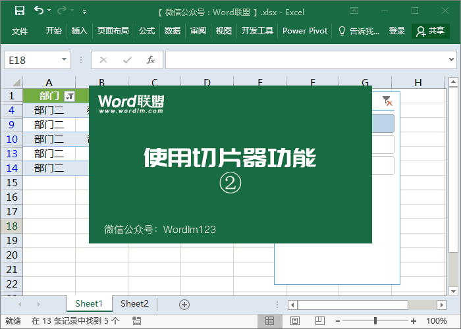This screenshot has height=329, width=461.
Task: Open the 数据 ribbon tab
Action: (x=173, y=31)
